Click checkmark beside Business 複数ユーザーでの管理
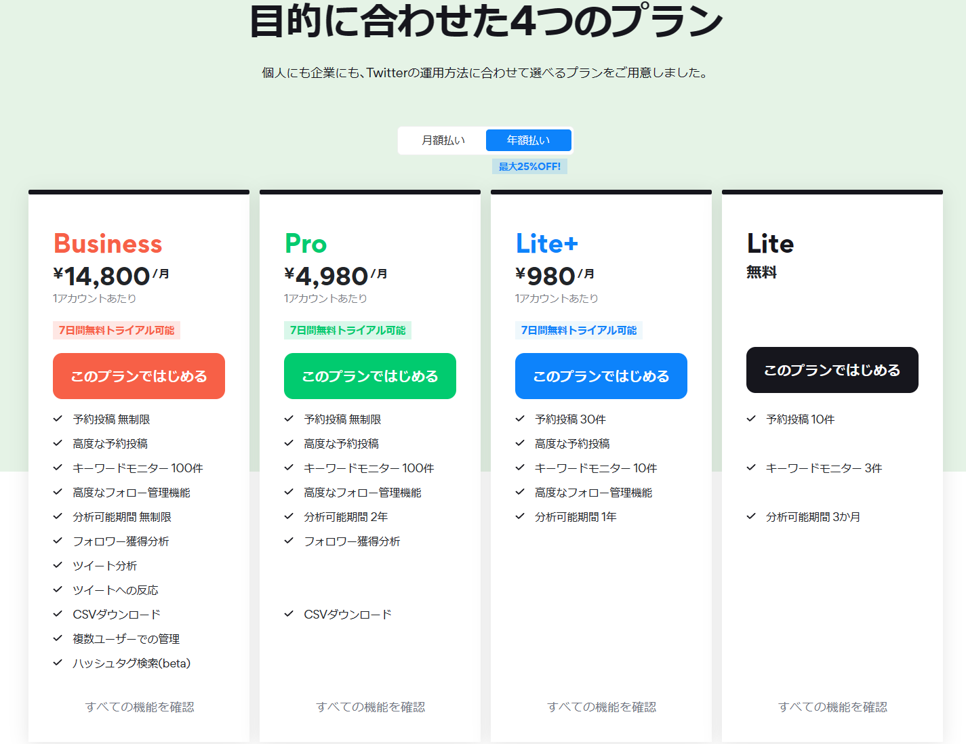This screenshot has height=744, width=966. click(58, 638)
